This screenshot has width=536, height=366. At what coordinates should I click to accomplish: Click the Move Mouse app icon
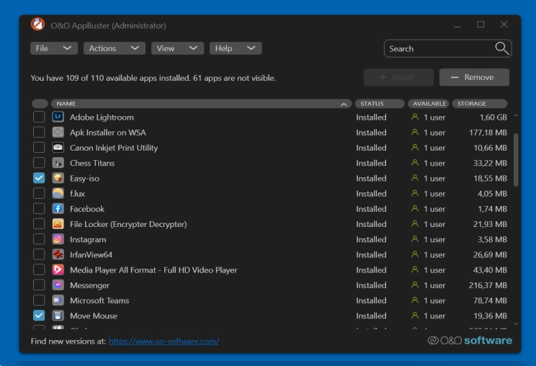point(58,316)
